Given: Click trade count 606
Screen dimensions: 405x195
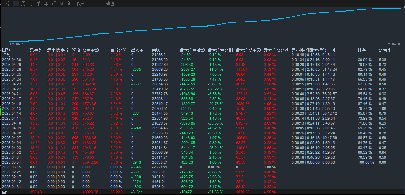Looking at the screenshot, I should [75, 138].
